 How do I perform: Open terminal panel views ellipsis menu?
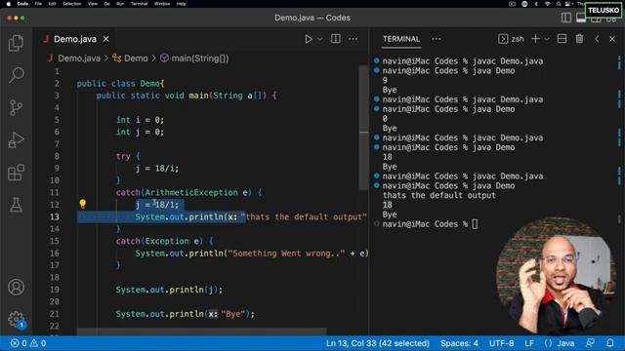(x=437, y=39)
